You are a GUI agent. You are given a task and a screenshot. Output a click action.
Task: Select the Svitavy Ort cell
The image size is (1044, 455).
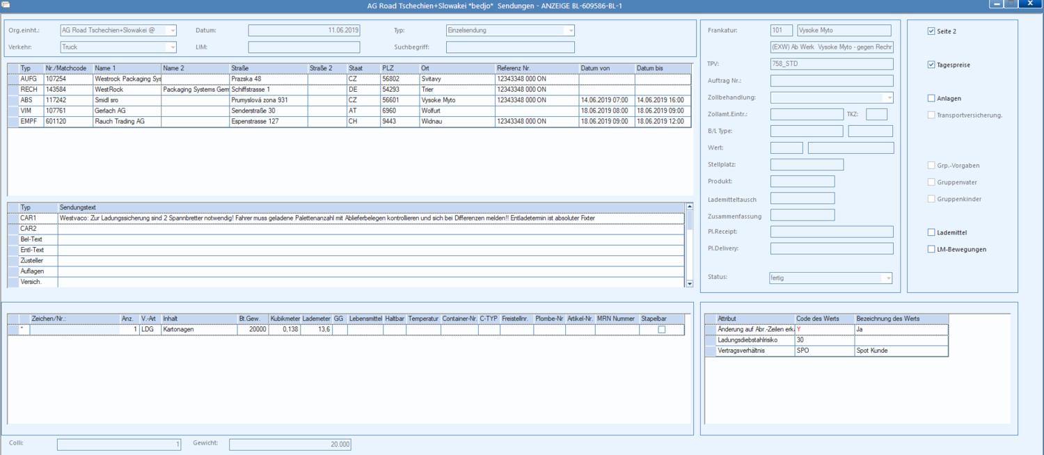pyautogui.click(x=457, y=79)
